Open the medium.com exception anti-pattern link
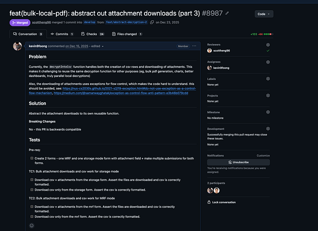The width and height of the screenshot is (318, 231). (121, 93)
